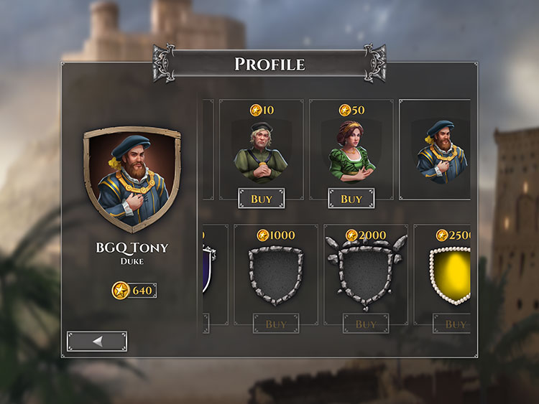
Task: Select the bearded duke avatar card
Action: [x=435, y=150]
